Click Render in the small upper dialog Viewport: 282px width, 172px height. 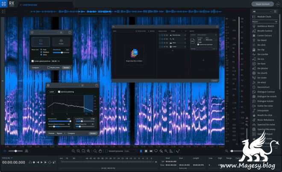pyautogui.click(x=66, y=68)
